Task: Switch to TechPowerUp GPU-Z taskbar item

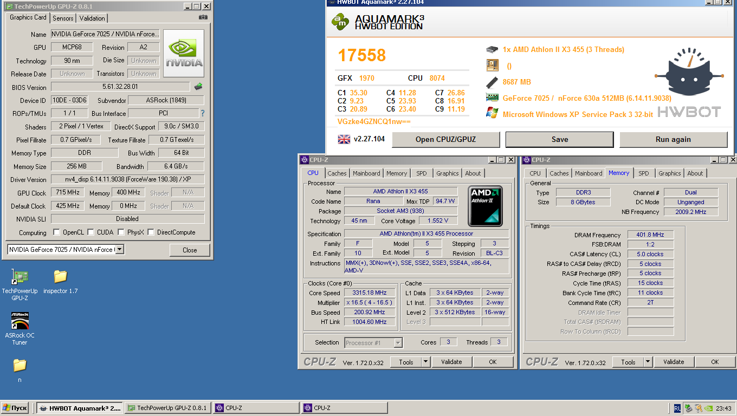Action: pos(168,408)
